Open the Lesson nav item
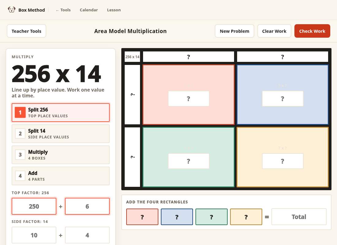This screenshot has height=245, width=337. click(x=114, y=10)
